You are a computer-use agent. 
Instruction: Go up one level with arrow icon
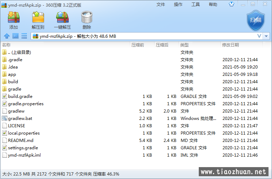[x=7, y=36]
